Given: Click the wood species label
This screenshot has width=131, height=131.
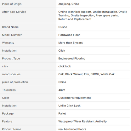Looking at the screenshot, I should [x=11, y=74].
